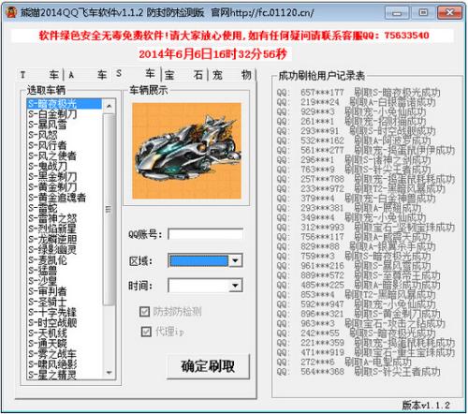Switch to the A车 tab

click(x=88, y=75)
